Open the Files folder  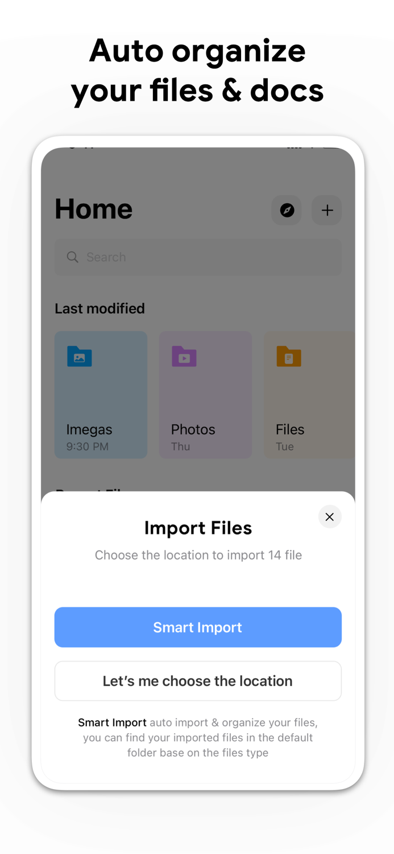[309, 395]
